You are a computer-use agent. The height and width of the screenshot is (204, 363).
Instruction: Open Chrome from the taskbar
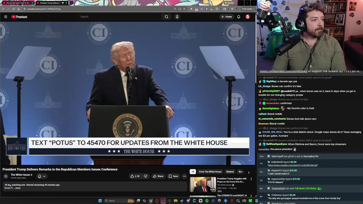coord(151,201)
